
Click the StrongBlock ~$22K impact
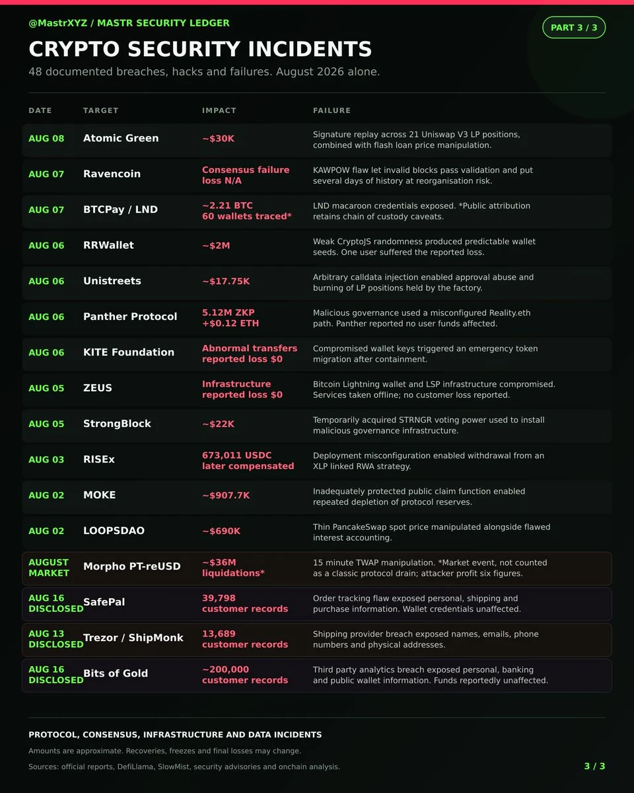[x=218, y=424]
